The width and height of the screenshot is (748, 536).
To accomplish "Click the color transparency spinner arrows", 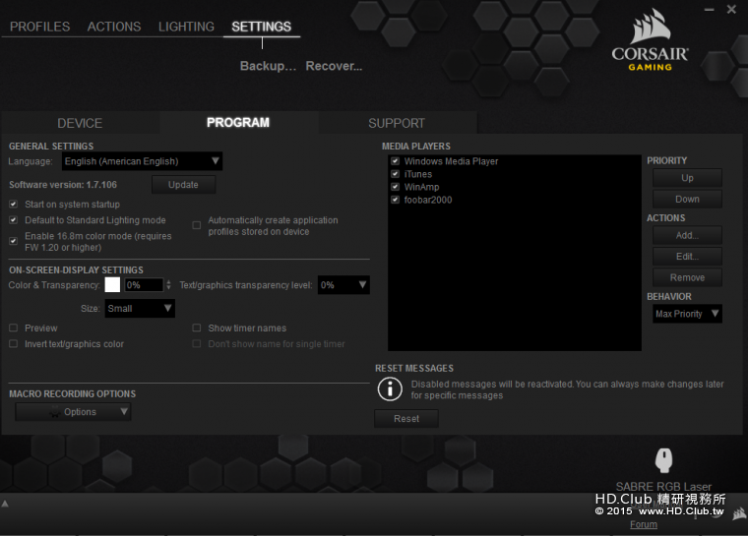I will click(x=168, y=285).
